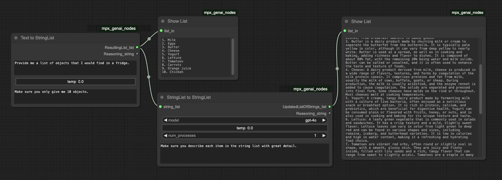
Task: Click '10. Chicken' in the list output
Action: click(173, 72)
